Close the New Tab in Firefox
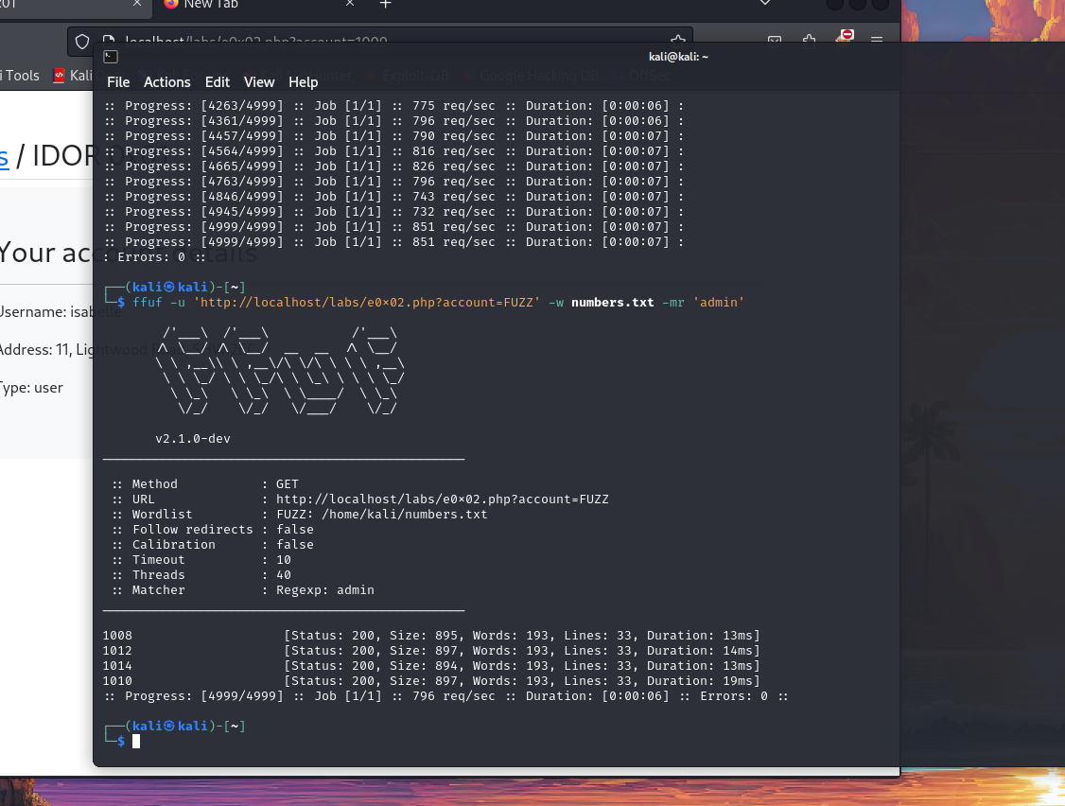Screen dimensions: 1065x806 [350, 4]
